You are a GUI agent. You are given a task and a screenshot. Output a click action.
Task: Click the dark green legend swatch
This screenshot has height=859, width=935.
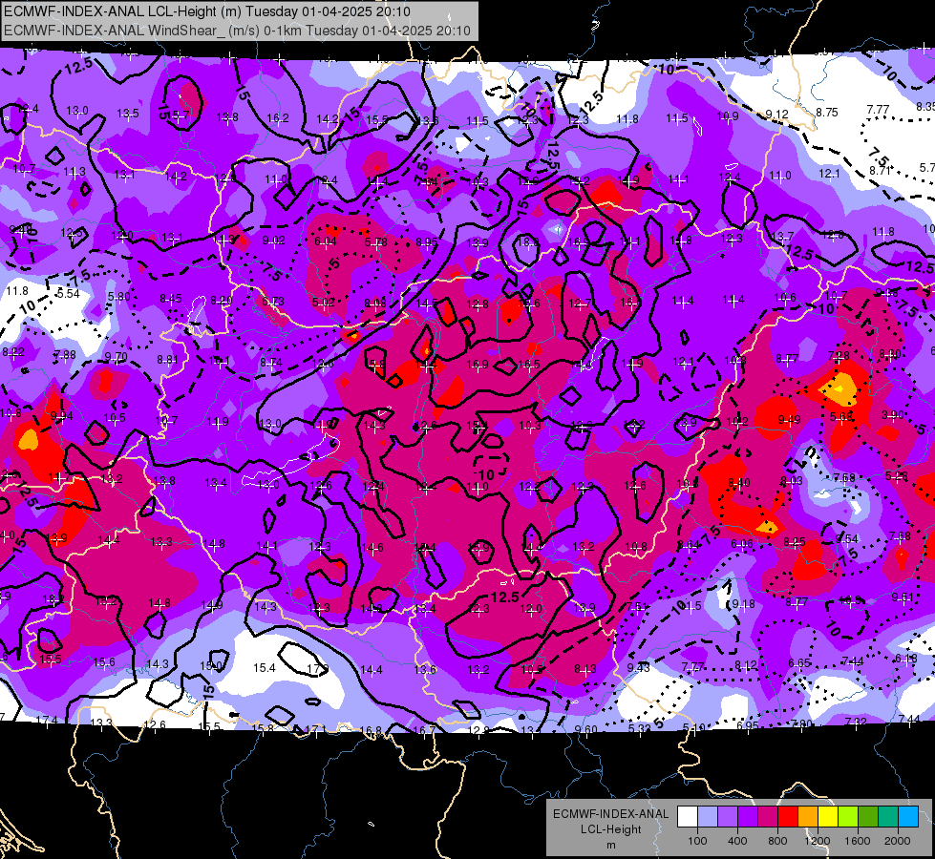point(868,817)
